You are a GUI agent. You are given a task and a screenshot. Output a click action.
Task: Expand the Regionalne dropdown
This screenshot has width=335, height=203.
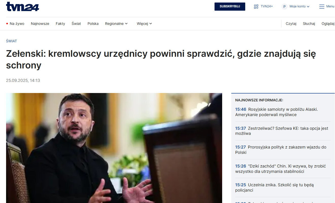(116, 24)
